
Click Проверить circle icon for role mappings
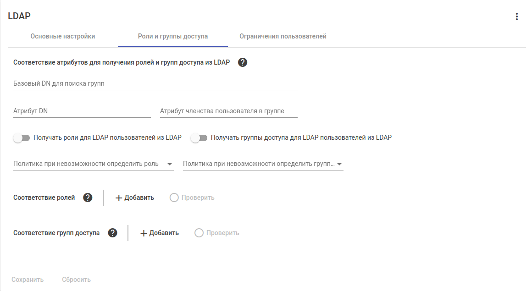click(174, 198)
